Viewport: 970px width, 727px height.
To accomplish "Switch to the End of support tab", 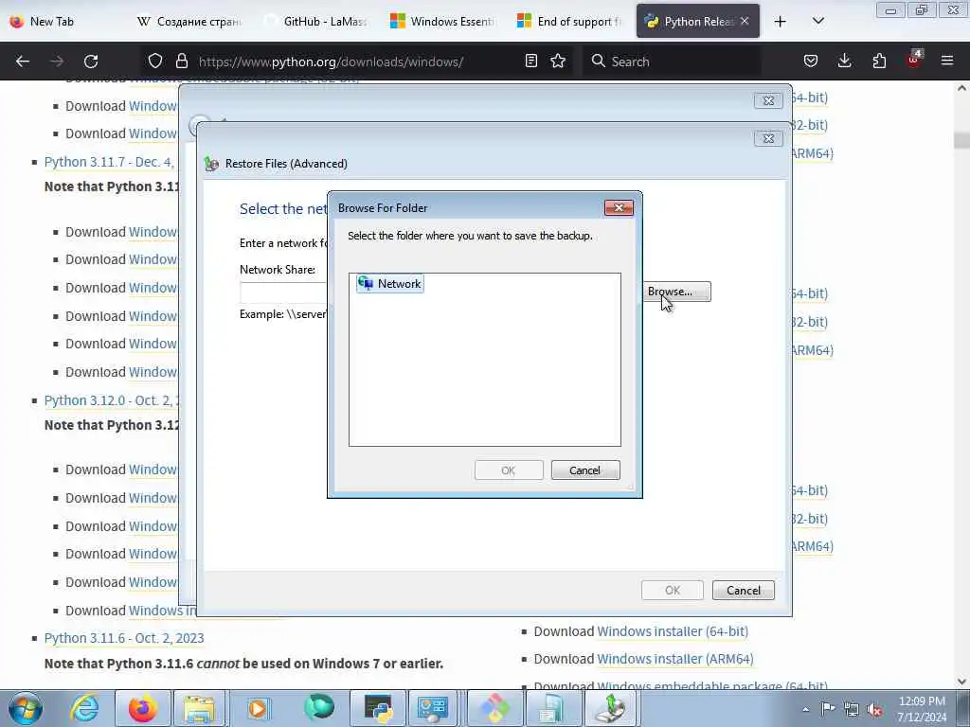I will tap(569, 22).
